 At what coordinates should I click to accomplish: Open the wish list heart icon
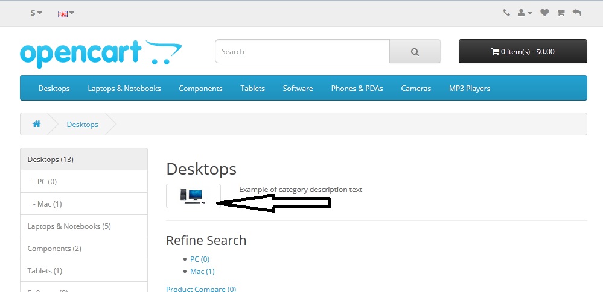tap(544, 13)
